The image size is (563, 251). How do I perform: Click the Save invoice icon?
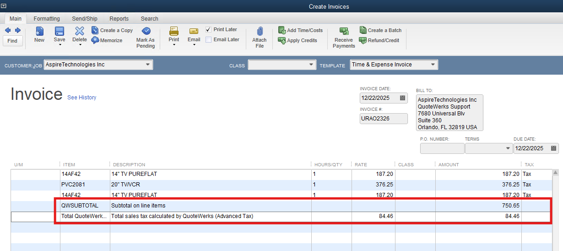pos(60,31)
